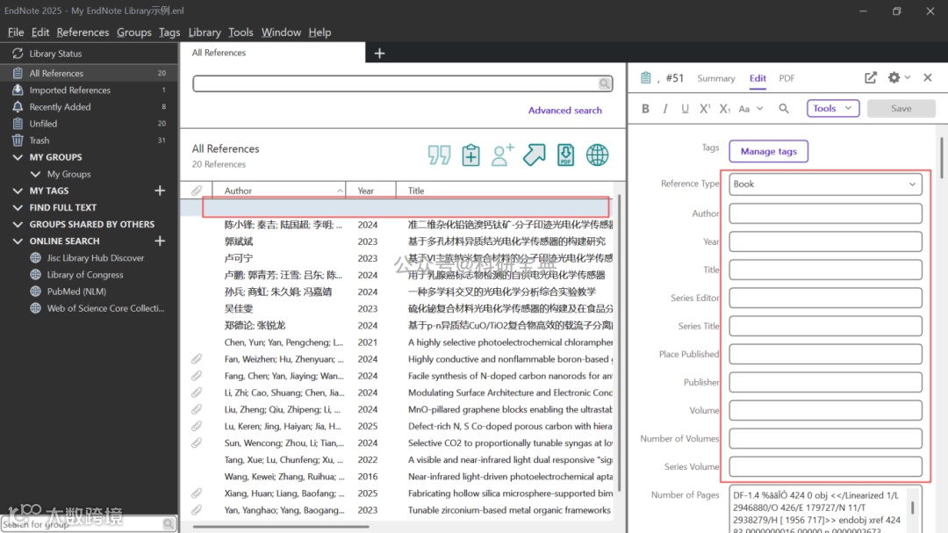
Task: Click the Save button
Action: (901, 108)
